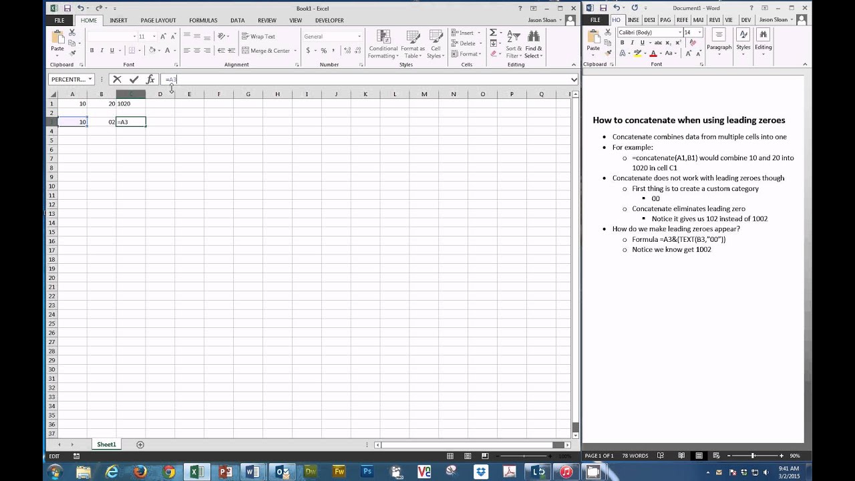This screenshot has width=855, height=481.
Task: Cancel the formula entry with the X
Action: tap(118, 79)
